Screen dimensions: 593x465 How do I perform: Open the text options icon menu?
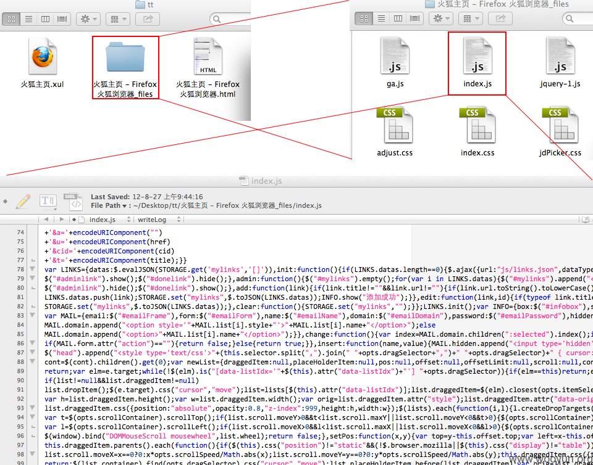pos(48,201)
